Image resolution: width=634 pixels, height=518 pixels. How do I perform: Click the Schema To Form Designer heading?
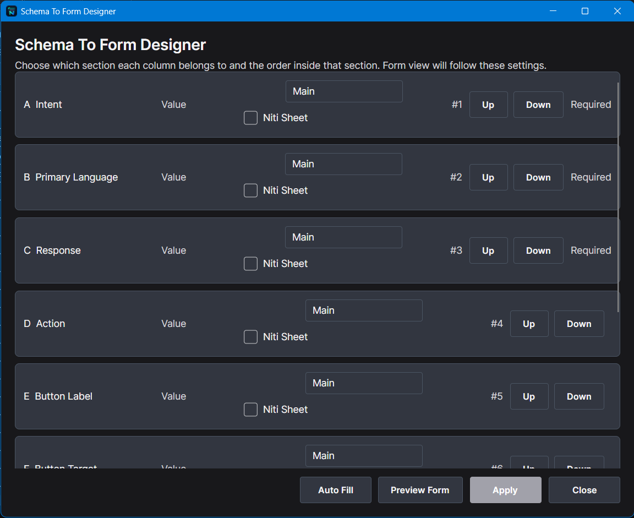tap(111, 45)
